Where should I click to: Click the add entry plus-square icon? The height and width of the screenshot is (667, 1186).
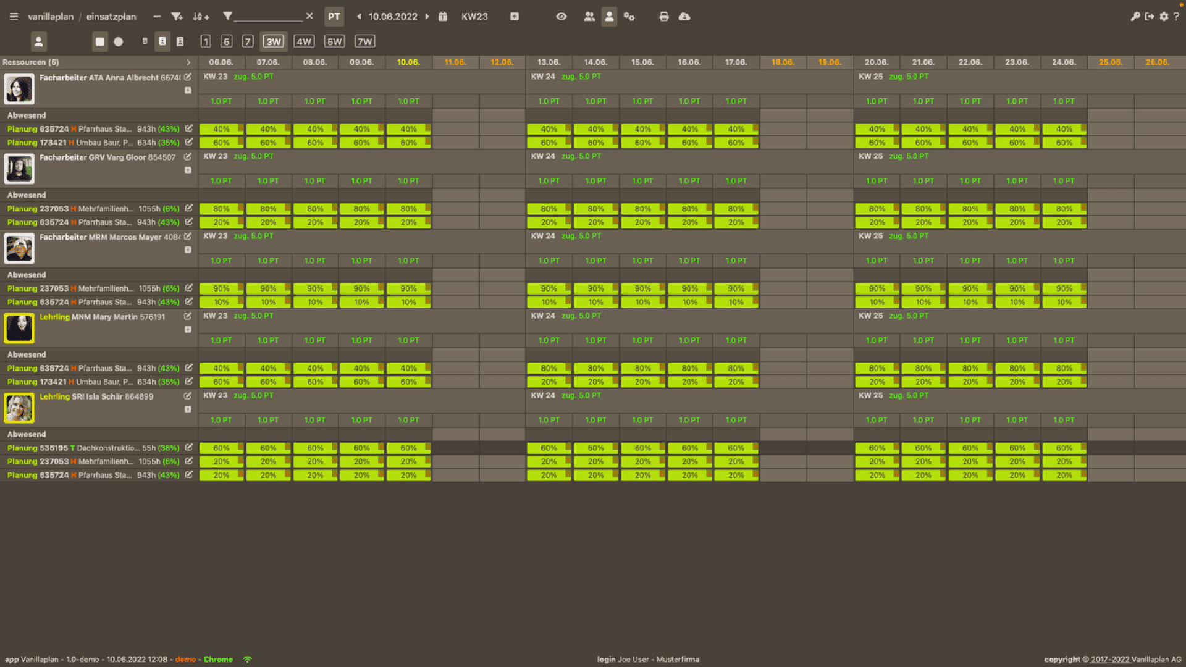tap(515, 17)
